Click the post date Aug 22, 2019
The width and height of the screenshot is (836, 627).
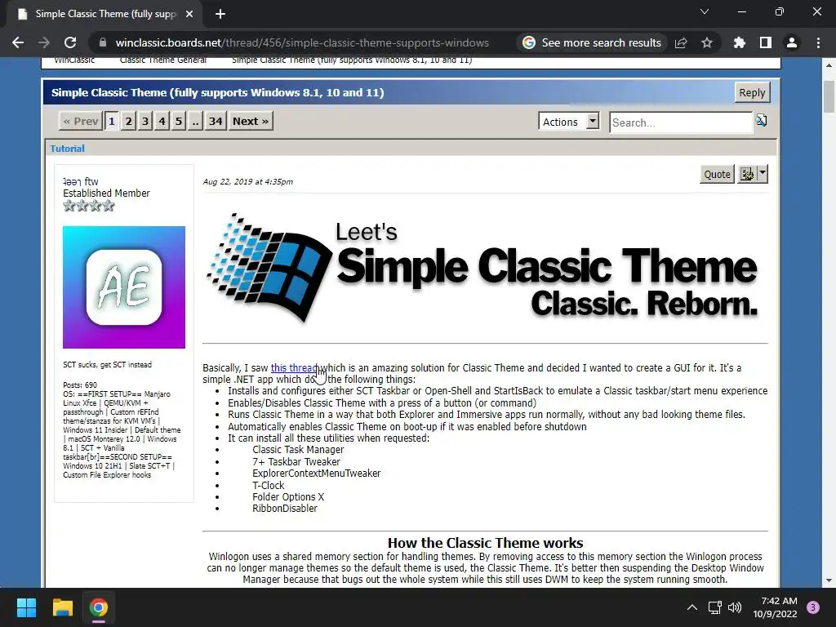point(248,181)
